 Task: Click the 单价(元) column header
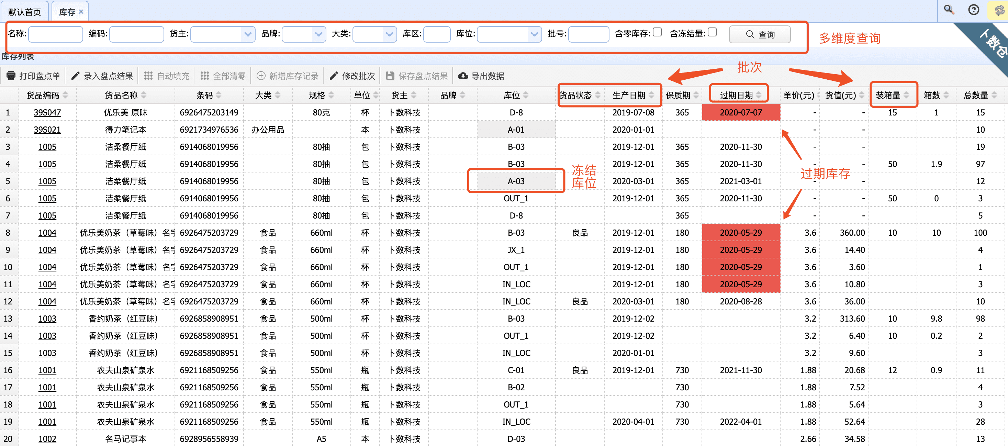[799, 95]
